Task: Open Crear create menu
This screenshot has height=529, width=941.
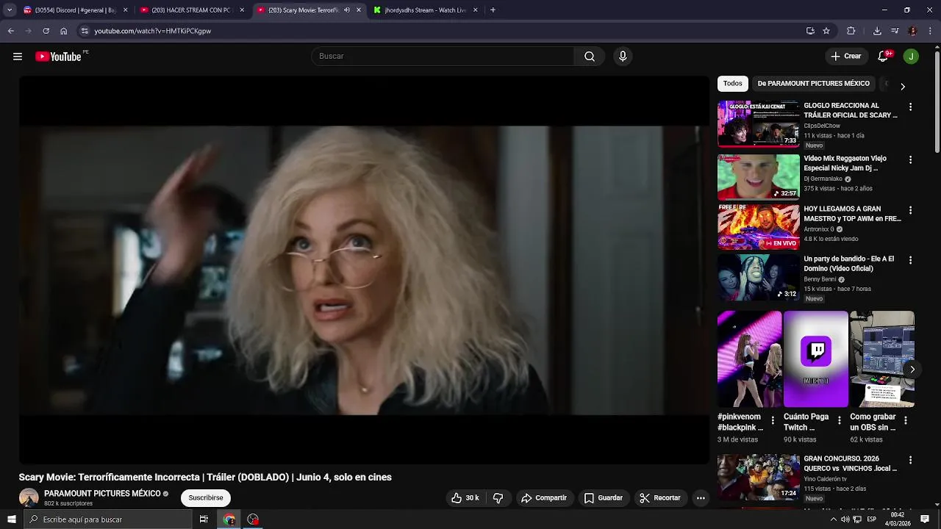Action: click(845, 57)
